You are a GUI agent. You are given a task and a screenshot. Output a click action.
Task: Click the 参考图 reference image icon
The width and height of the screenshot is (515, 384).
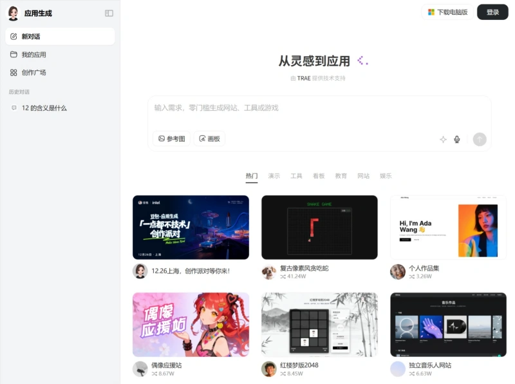coord(160,139)
